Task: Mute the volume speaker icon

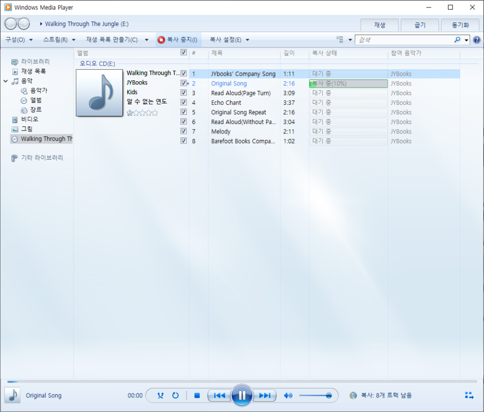Action: click(x=288, y=395)
